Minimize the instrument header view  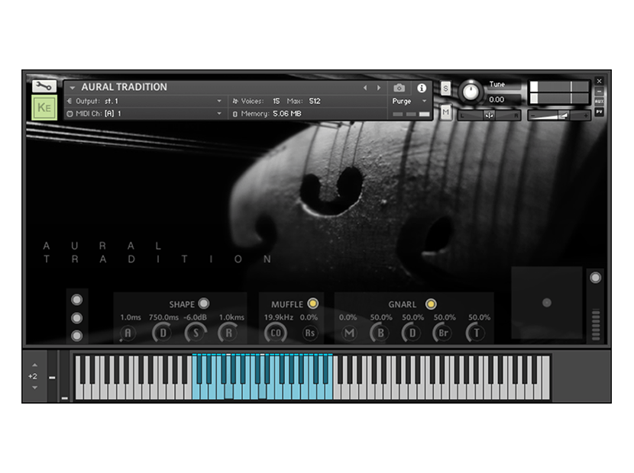click(x=599, y=92)
